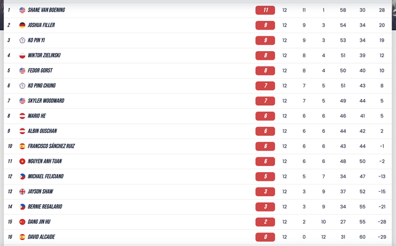The image size is (396, 246).
Task: Click the Philippine flag beside Michael Feliciano
Action: (22, 177)
